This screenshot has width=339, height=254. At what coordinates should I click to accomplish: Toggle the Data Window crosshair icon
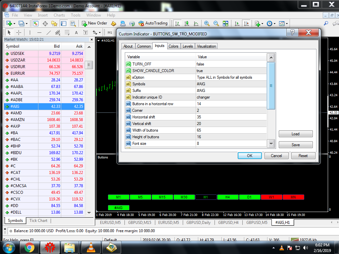pos(45,23)
